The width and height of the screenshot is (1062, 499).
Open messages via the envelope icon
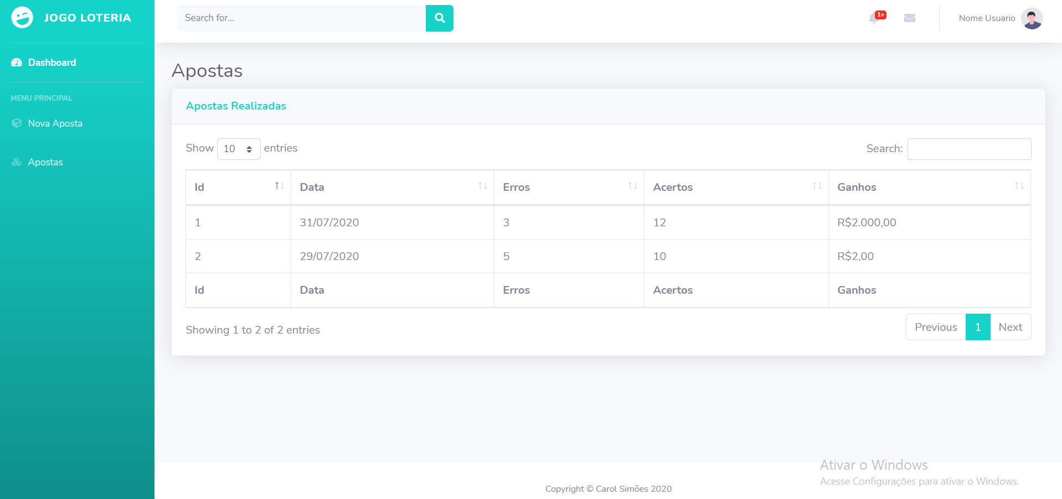pos(910,18)
